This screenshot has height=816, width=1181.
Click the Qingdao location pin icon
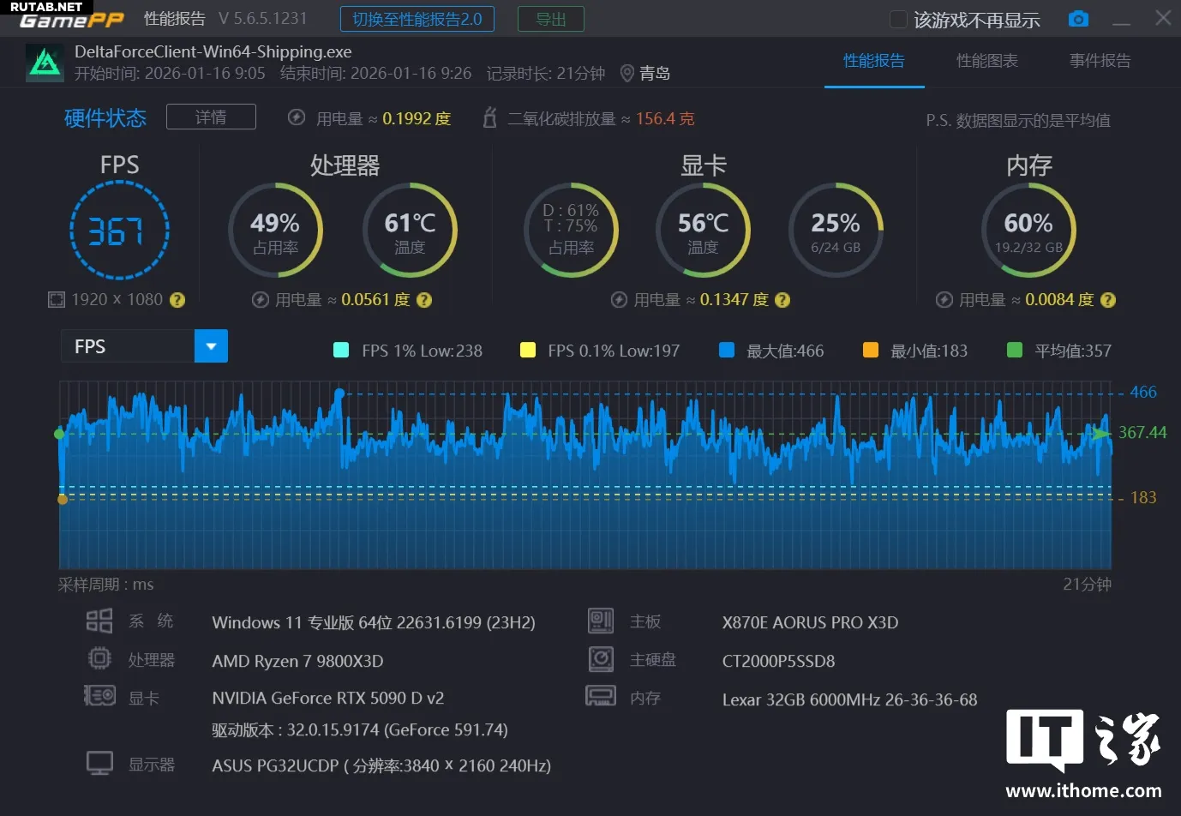point(626,73)
